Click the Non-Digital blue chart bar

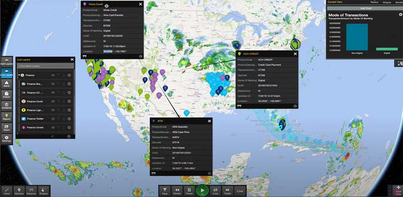coord(357,37)
